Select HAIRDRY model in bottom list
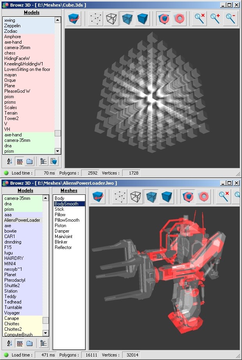 tap(23, 258)
